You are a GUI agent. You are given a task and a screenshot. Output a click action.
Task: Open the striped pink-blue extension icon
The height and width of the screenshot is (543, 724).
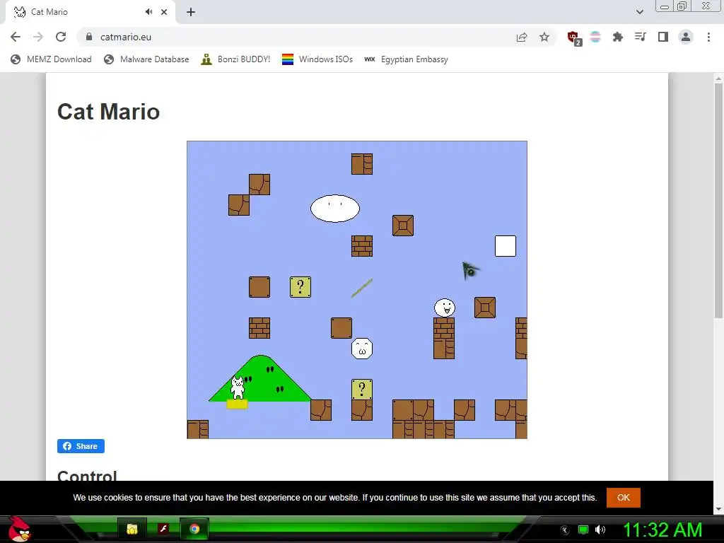595,37
